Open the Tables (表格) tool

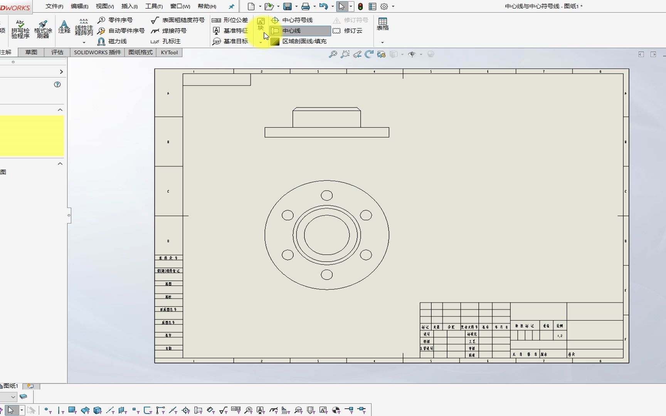click(382, 24)
